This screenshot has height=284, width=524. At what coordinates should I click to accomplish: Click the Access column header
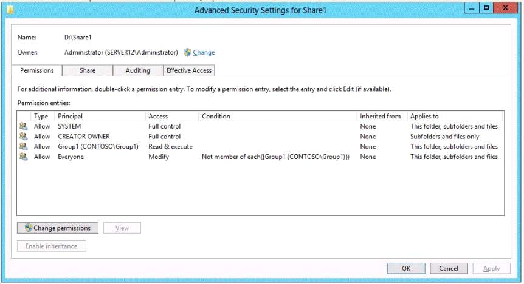click(x=158, y=116)
